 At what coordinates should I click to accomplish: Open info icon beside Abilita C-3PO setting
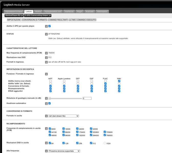point(46,26)
